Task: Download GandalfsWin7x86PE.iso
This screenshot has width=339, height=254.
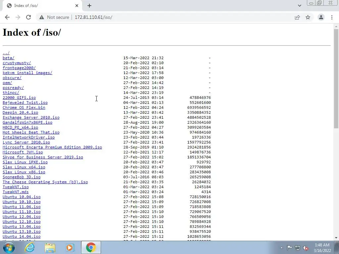Action: [27, 122]
